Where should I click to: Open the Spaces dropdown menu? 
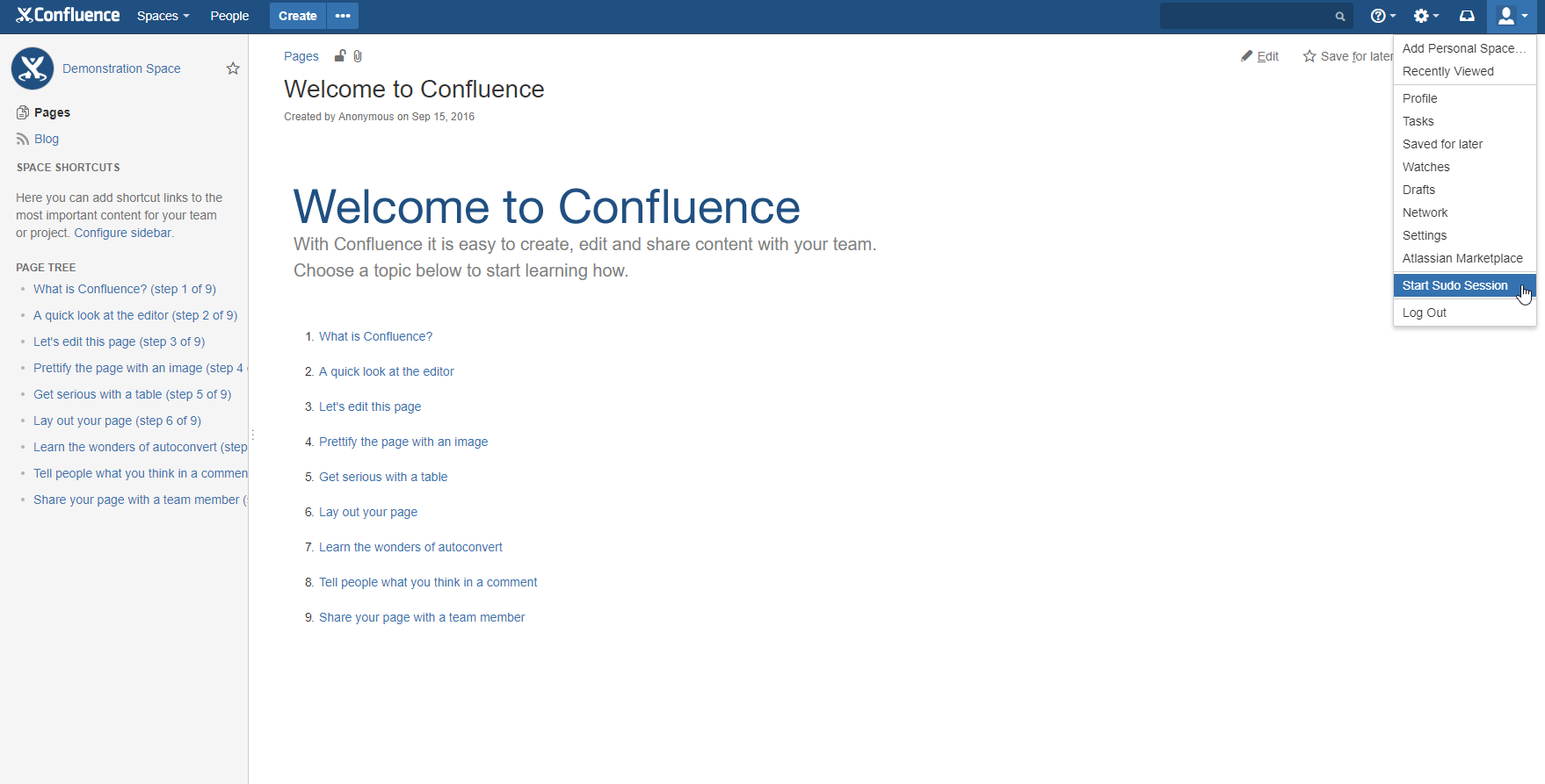click(163, 16)
